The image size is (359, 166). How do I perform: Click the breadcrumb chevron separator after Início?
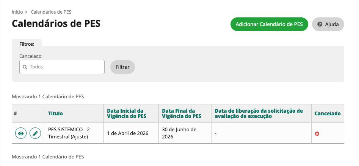(x=27, y=12)
